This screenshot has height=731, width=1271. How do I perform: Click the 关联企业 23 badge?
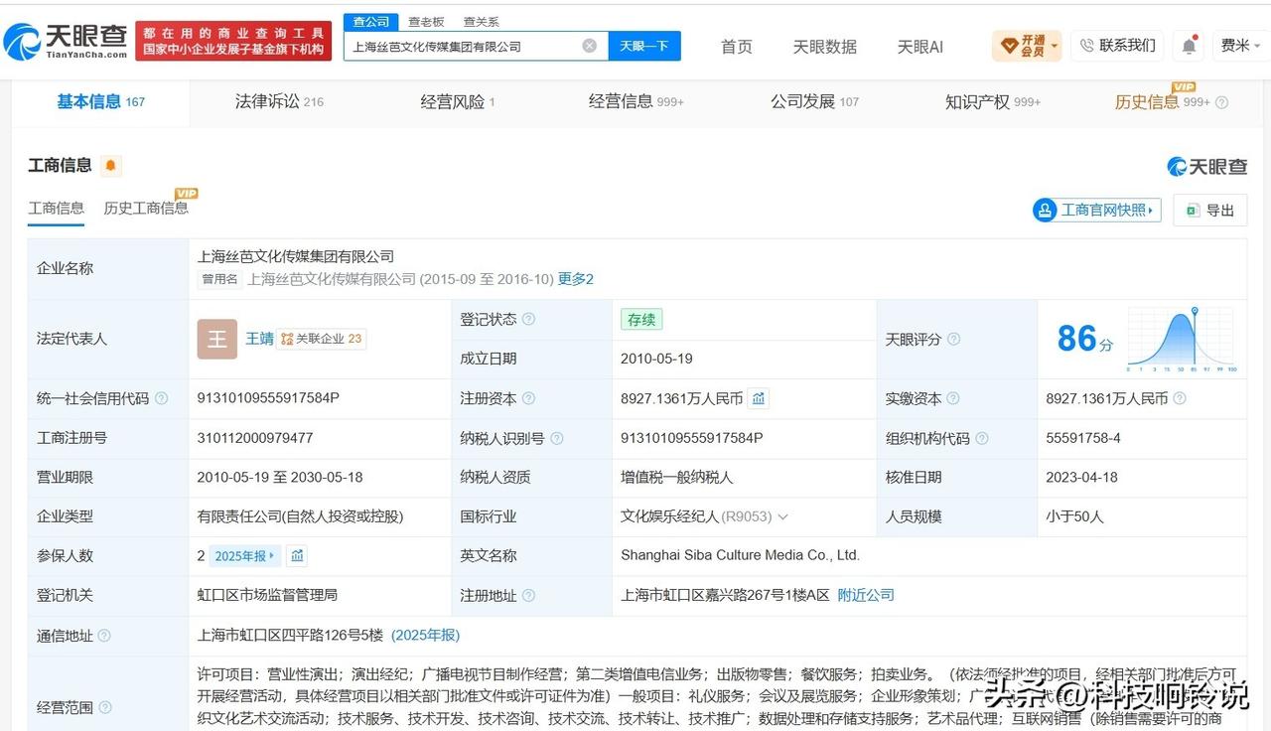tap(322, 339)
